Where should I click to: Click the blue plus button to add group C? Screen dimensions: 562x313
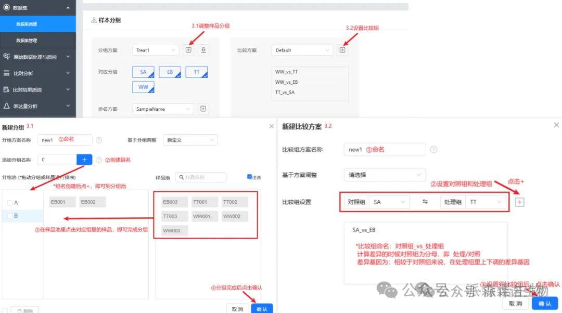[x=84, y=160]
